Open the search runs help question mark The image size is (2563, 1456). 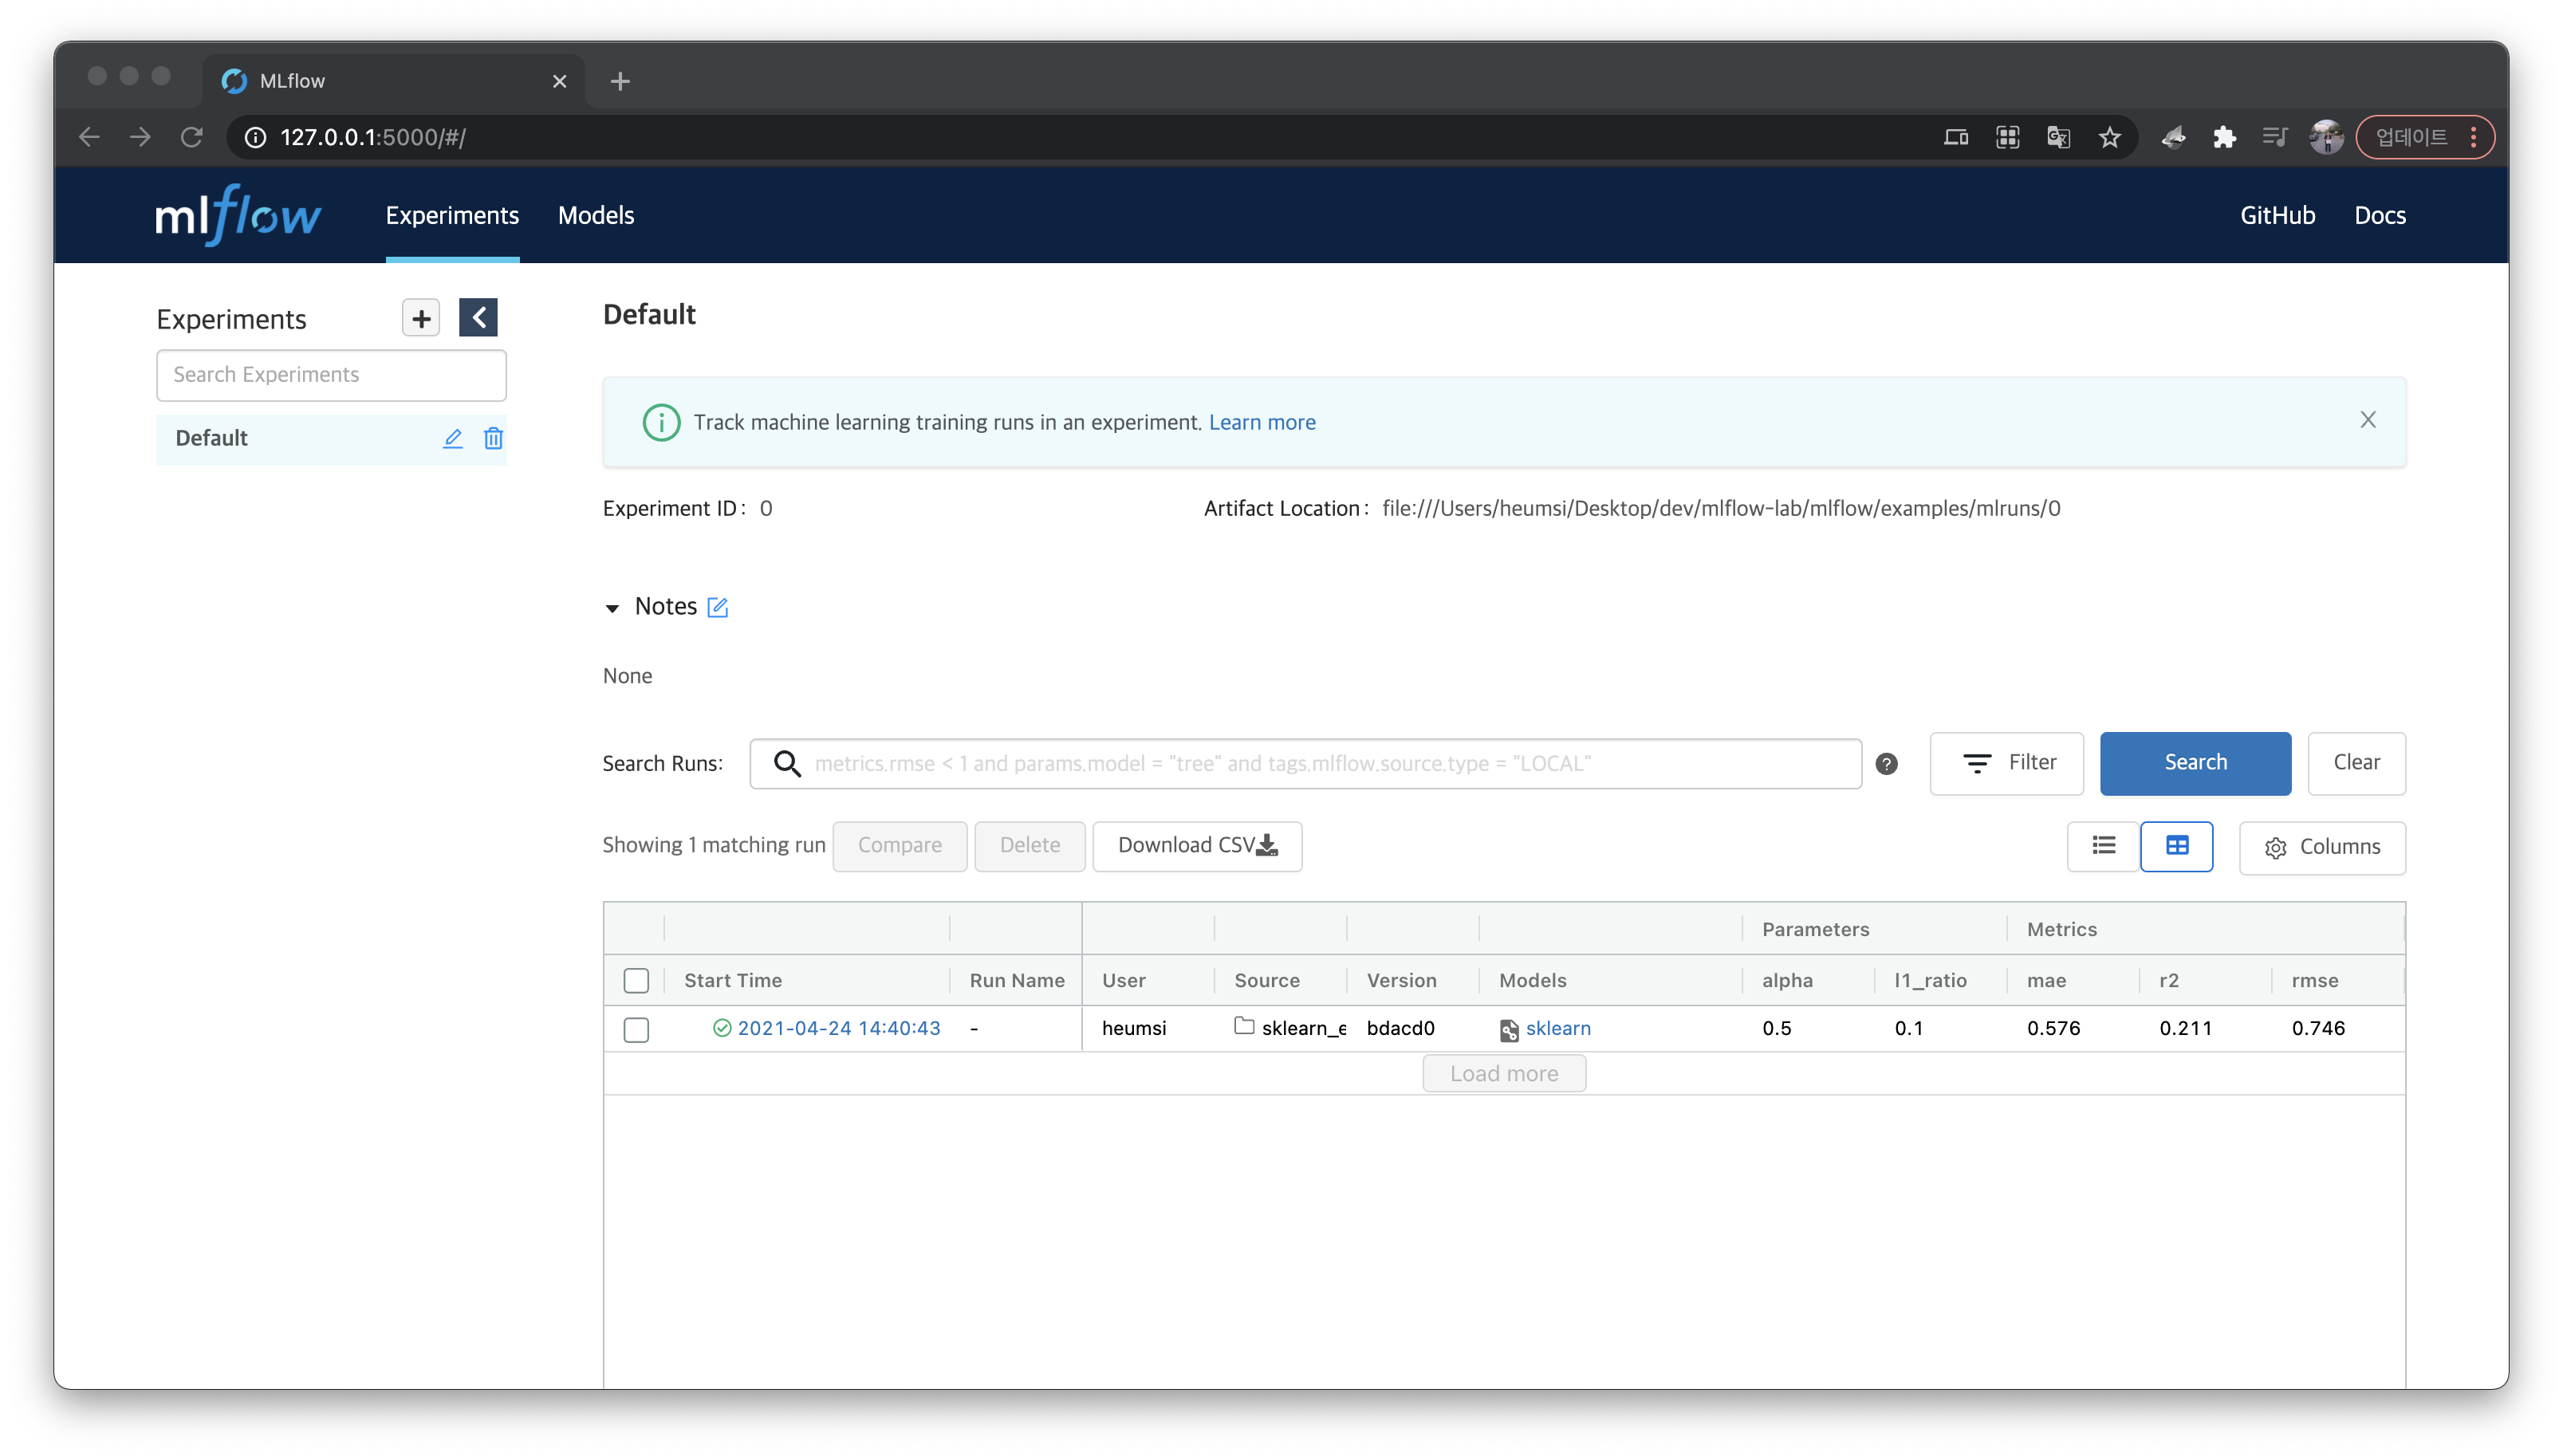pos(1886,764)
